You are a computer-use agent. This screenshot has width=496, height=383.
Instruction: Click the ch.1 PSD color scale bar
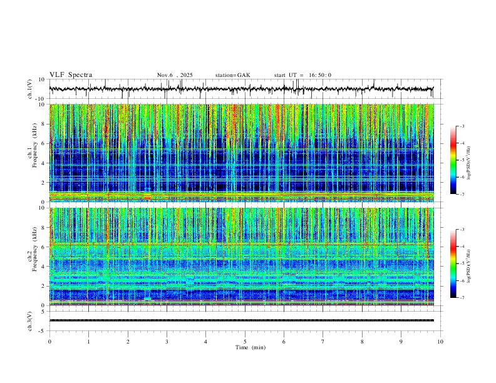tap(453, 160)
